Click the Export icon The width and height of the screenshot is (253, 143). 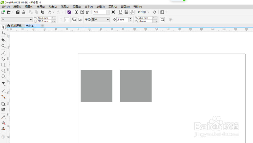coord(82,12)
